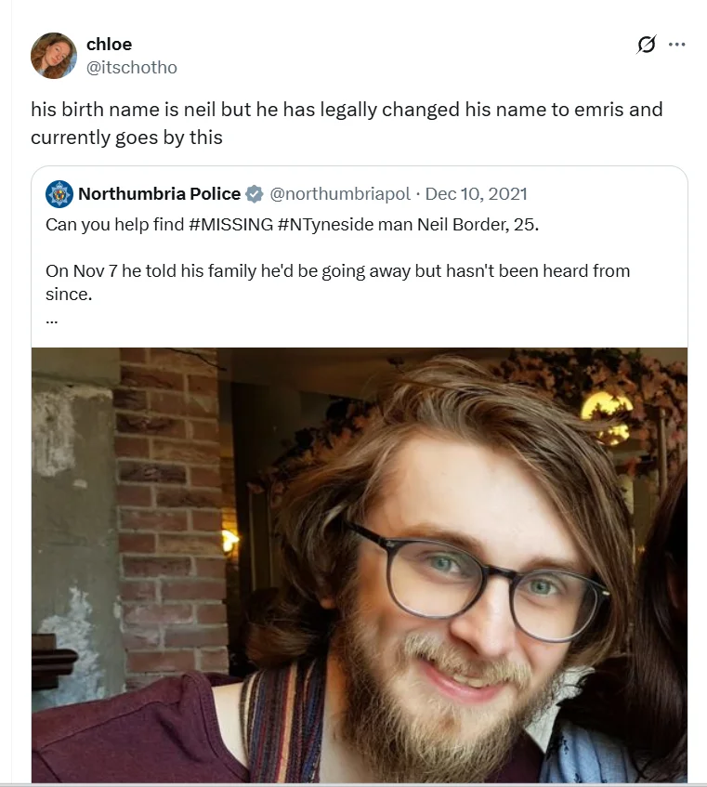
Task: Visit the @itschotho handle
Action: pos(131,67)
